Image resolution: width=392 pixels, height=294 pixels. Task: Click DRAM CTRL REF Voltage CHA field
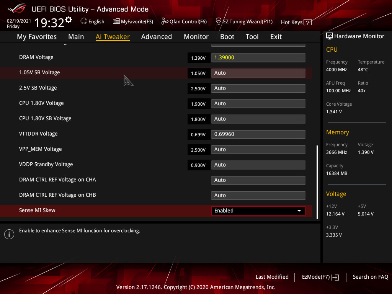tap(258, 180)
